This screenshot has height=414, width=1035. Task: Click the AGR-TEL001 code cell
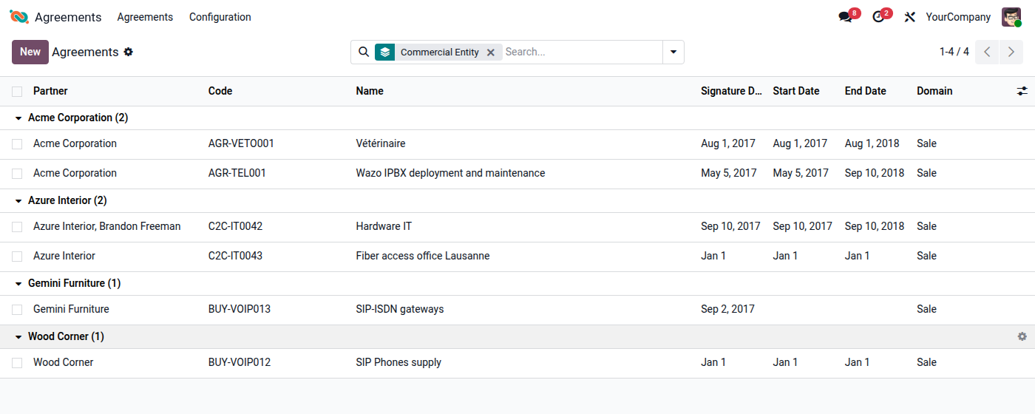(237, 173)
